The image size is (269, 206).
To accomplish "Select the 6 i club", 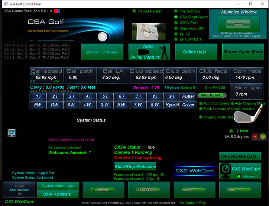I will (121, 96).
